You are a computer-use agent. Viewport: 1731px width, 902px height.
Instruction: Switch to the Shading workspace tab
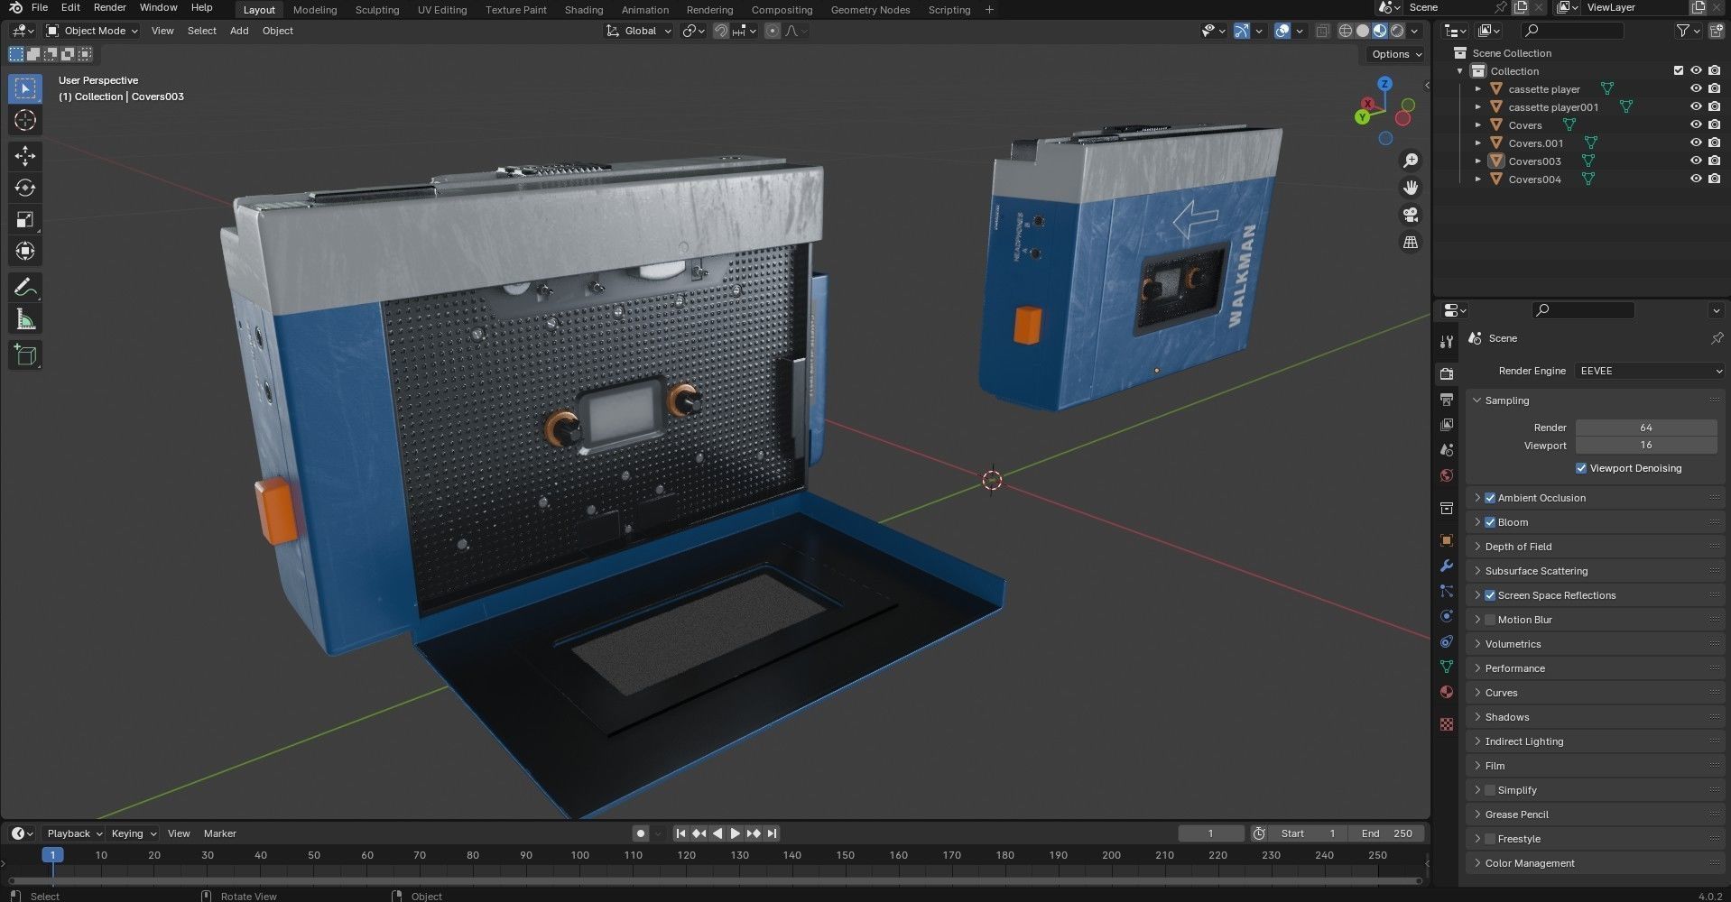(584, 10)
